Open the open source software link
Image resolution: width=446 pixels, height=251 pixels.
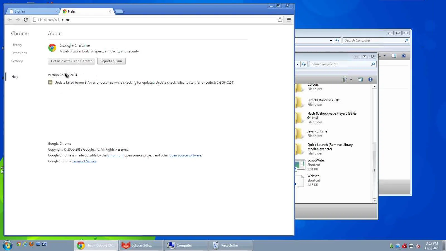[185, 155]
